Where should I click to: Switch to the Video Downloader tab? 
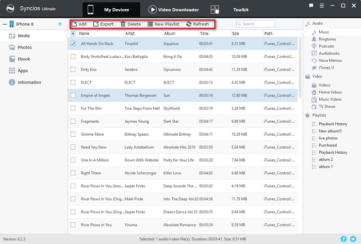(174, 10)
